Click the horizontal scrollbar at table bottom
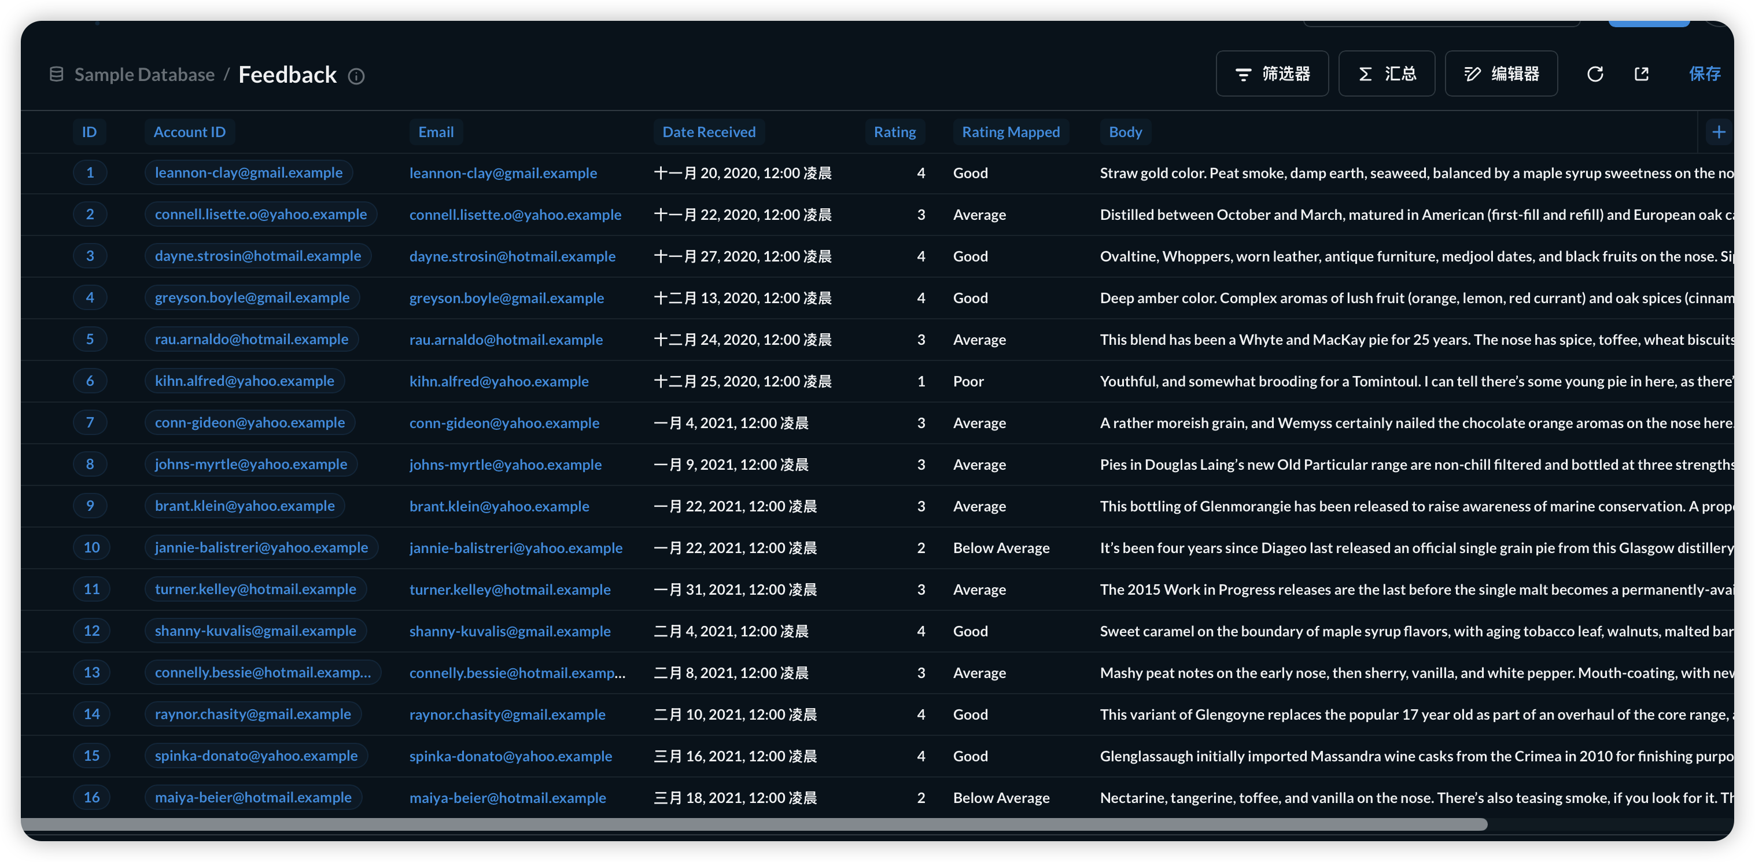This screenshot has height=862, width=1755. click(x=754, y=824)
